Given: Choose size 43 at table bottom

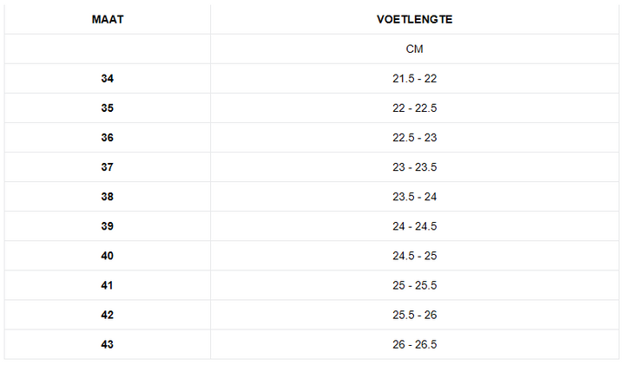Looking at the screenshot, I should (x=108, y=344).
